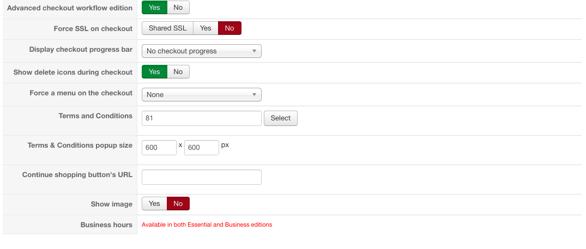Screen dimensions: 586x249
Task: Open Display checkout progress bar dropdown
Action: tap(201, 51)
